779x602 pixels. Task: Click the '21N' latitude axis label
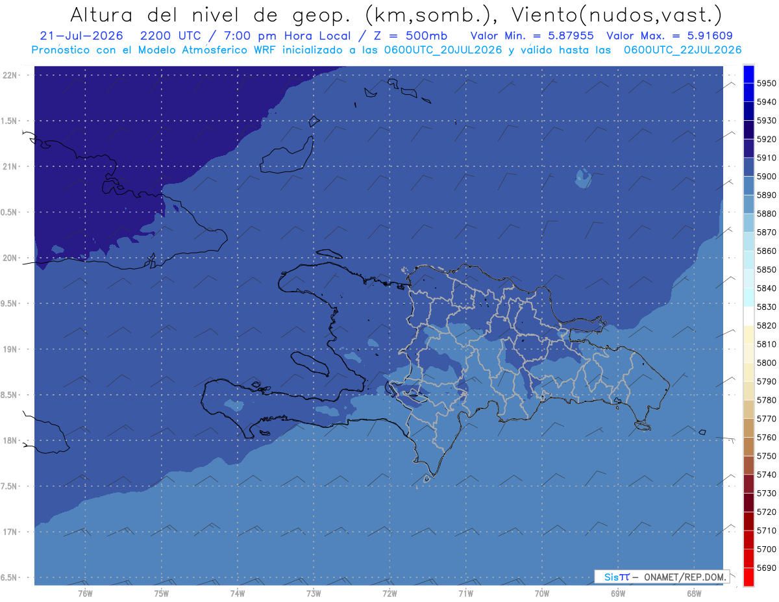[10, 166]
